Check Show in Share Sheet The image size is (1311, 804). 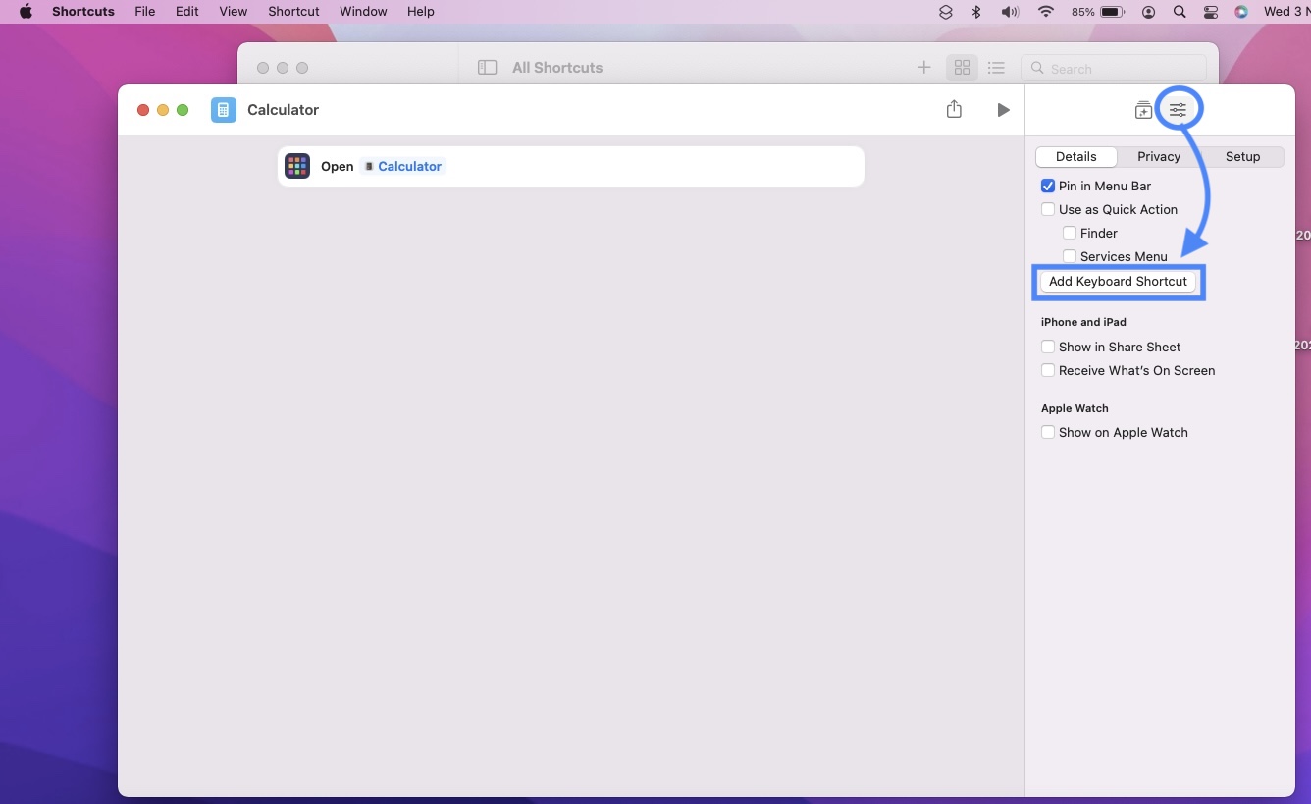[1048, 347]
